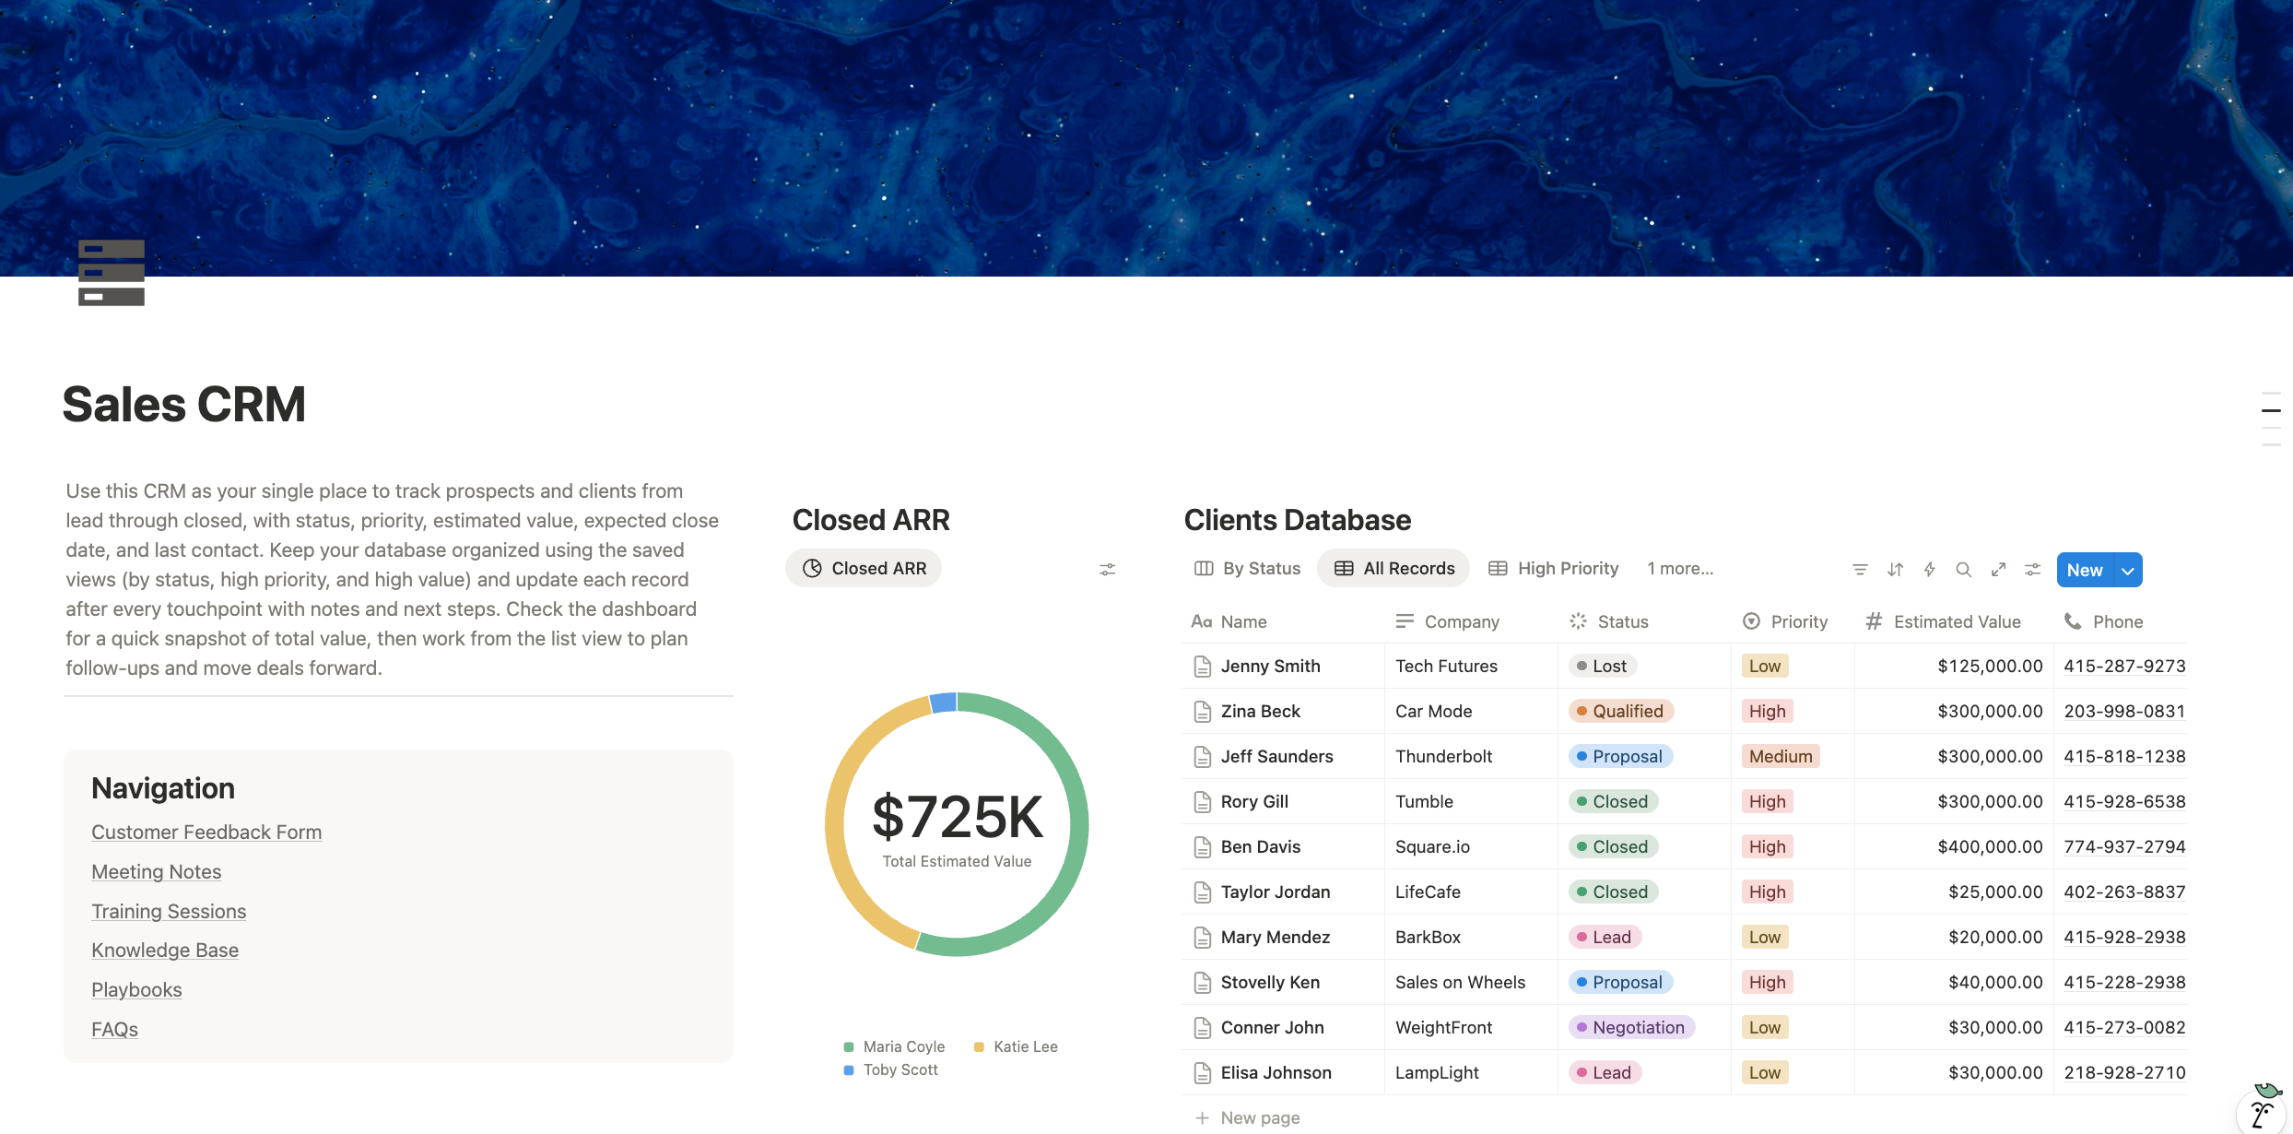
Task: Open Closed ARR chart settings
Action: pos(1106,569)
